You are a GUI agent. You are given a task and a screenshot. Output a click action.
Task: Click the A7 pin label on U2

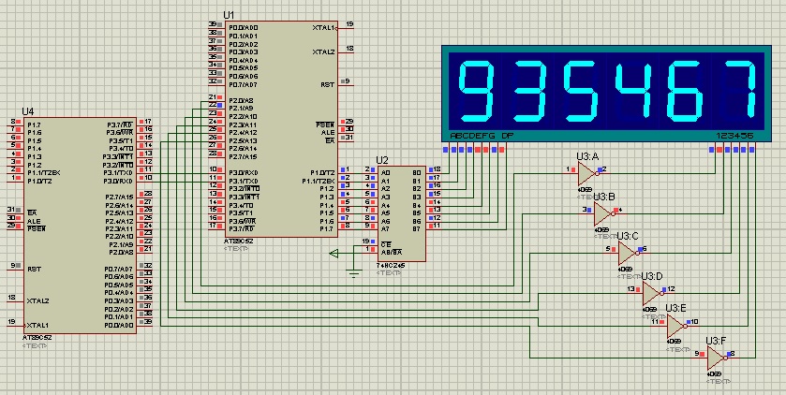(x=385, y=228)
